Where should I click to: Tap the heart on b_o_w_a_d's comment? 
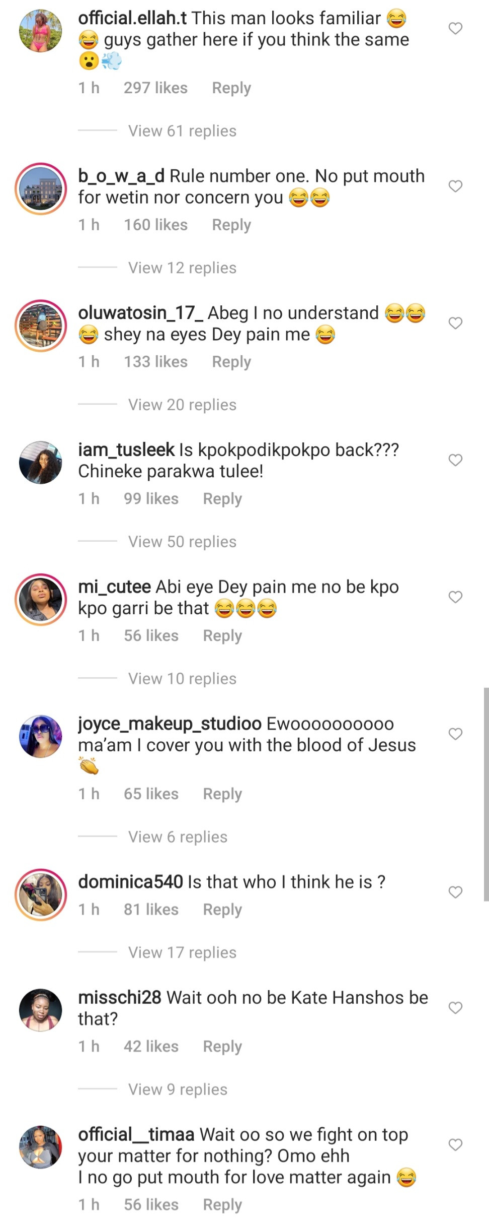pyautogui.click(x=456, y=187)
